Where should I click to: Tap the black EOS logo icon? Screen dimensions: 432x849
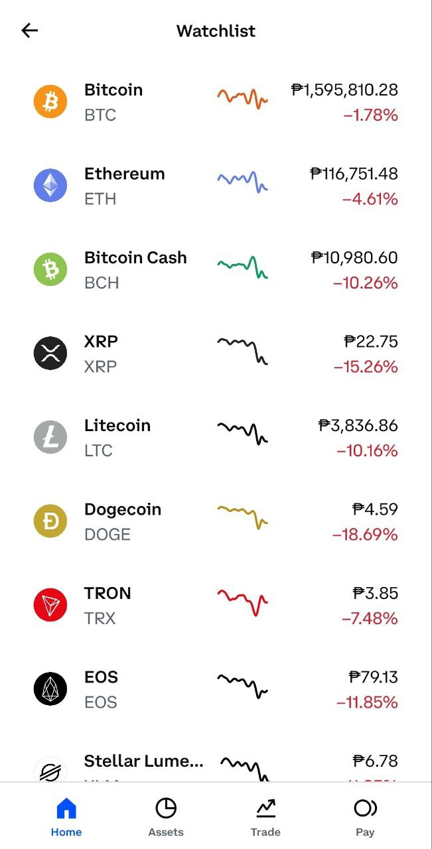coord(50,689)
